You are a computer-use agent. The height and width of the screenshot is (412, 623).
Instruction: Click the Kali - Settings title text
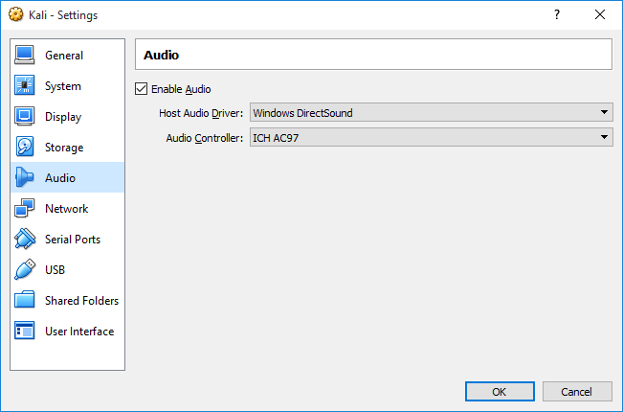[63, 15]
